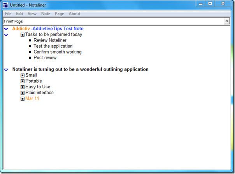
Task: Toggle the checkbox beside Easy to Use
Action: click(x=23, y=87)
